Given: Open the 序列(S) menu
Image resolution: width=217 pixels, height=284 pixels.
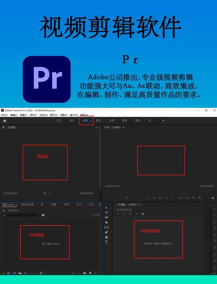Looking at the screenshot, I should pyautogui.click(x=33, y=115).
